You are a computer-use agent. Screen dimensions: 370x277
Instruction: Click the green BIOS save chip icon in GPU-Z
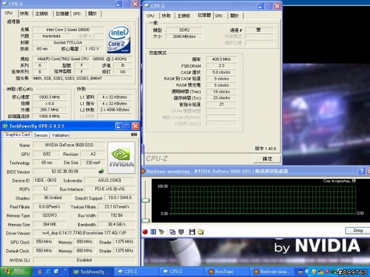tap(101, 171)
